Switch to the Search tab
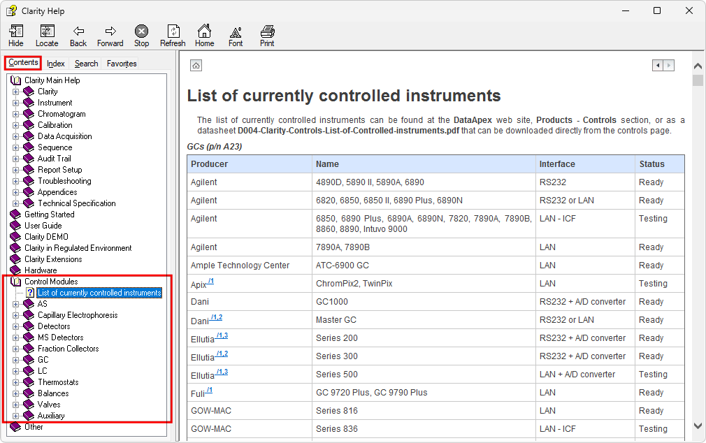The image size is (706, 443). click(x=87, y=64)
